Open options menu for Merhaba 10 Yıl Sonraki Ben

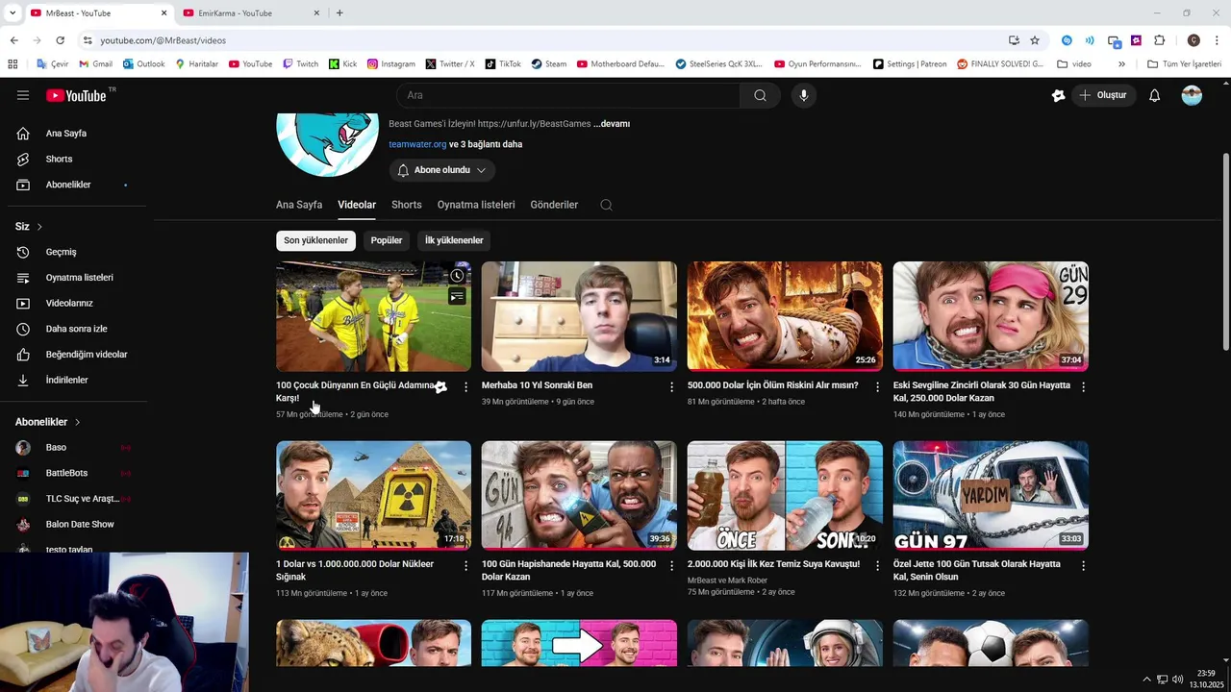(671, 386)
